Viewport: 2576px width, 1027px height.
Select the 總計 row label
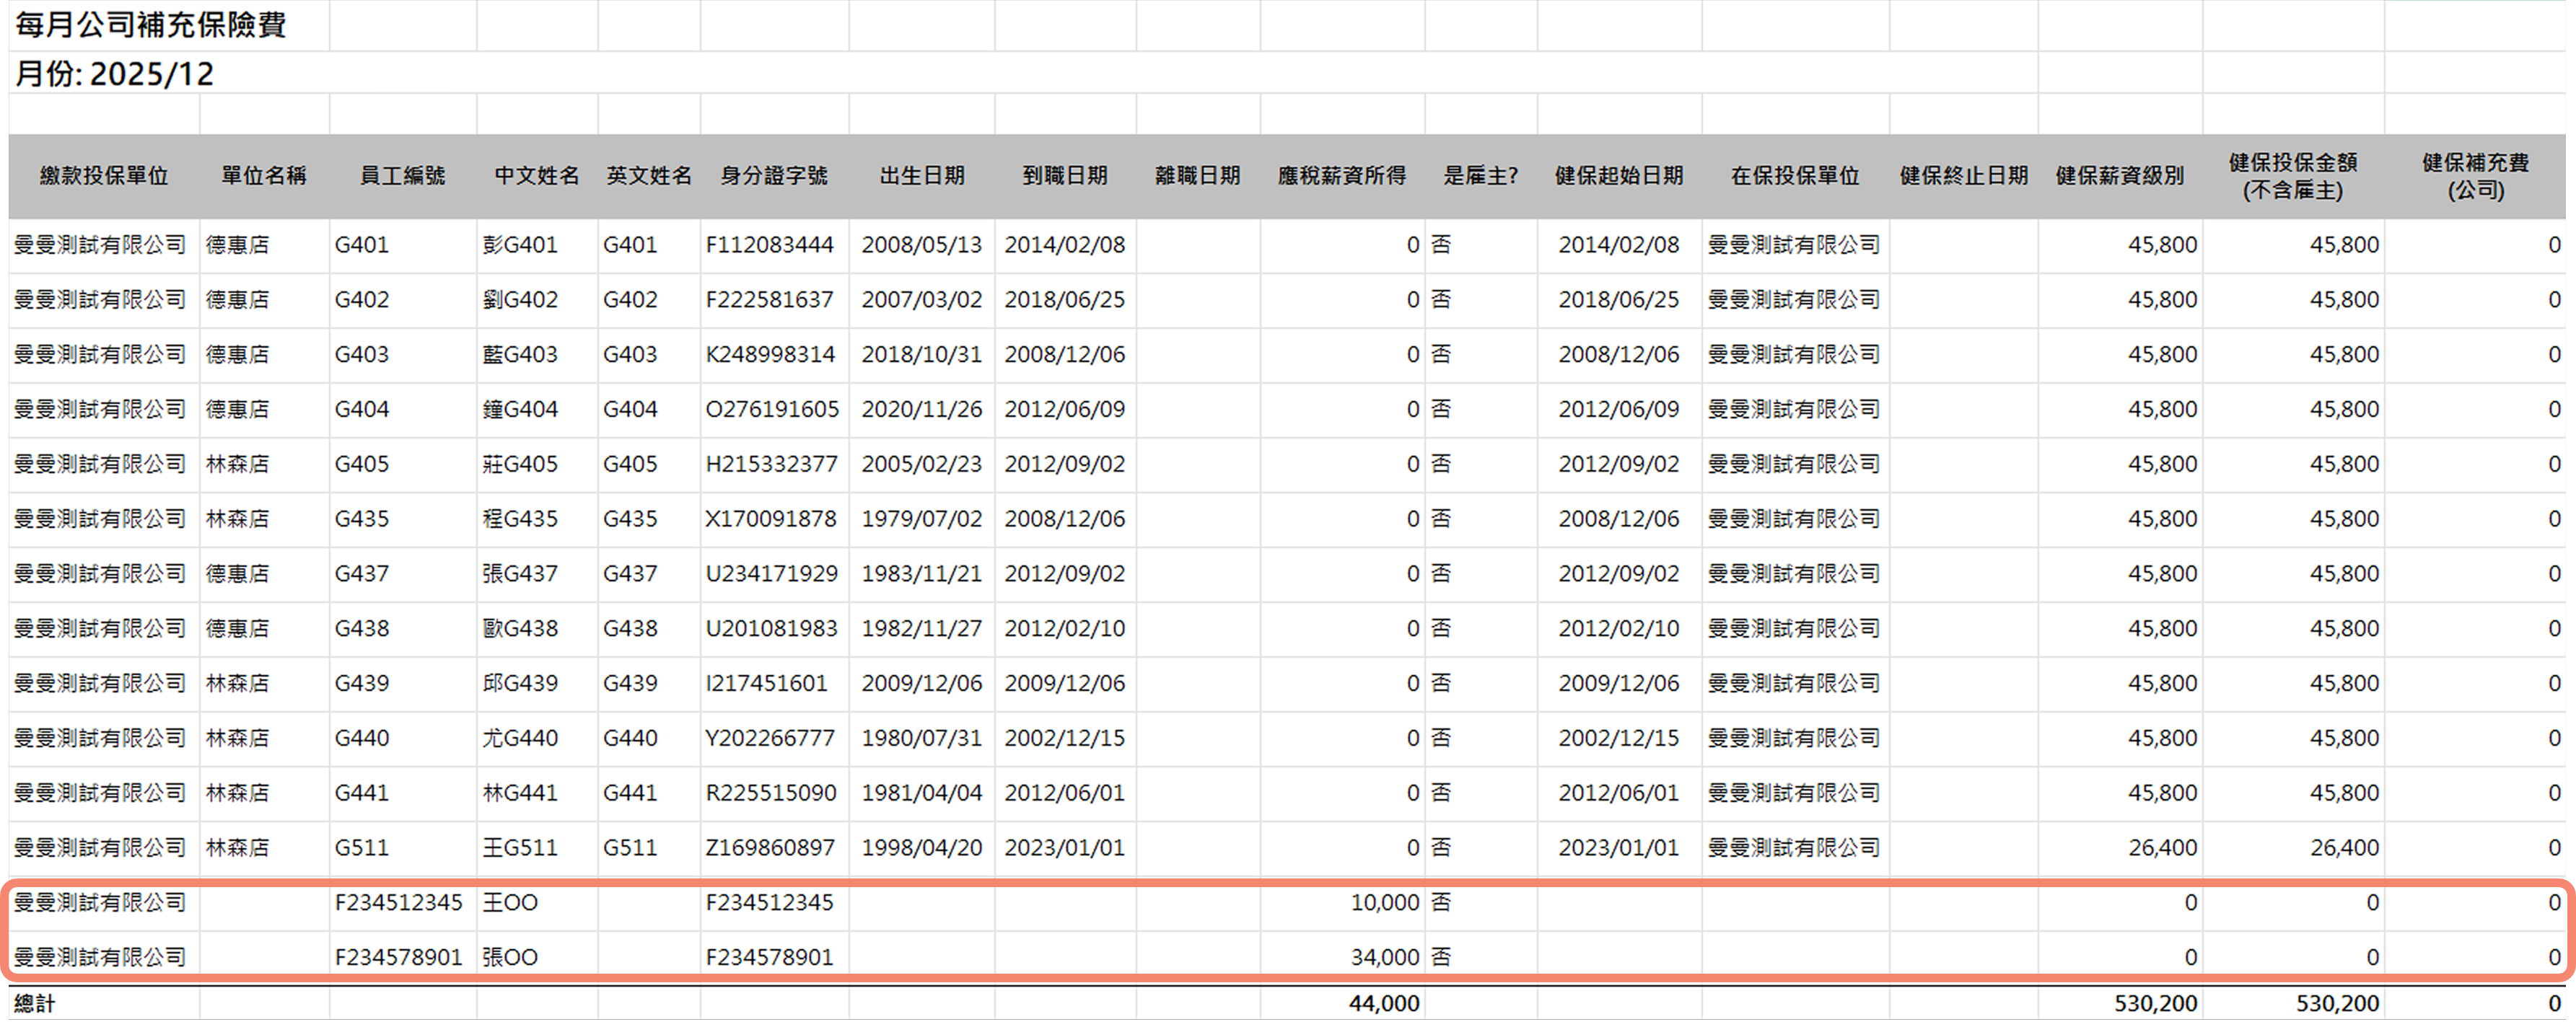click(35, 1003)
